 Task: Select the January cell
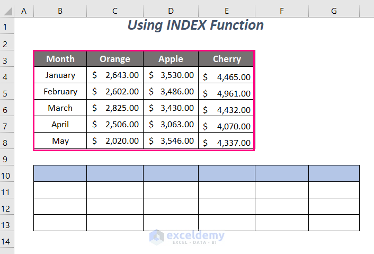[60, 75]
